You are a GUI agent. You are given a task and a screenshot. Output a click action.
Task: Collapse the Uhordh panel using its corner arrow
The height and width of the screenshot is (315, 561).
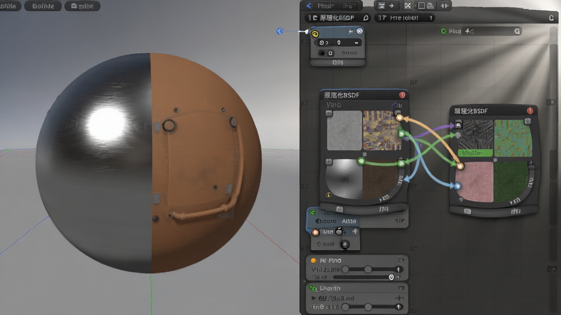(x=400, y=288)
